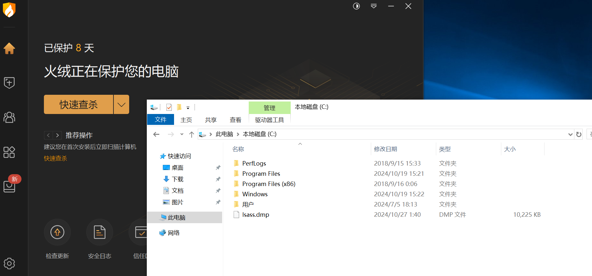
Task: Select the 管理 contextual tab
Action: [x=270, y=108]
